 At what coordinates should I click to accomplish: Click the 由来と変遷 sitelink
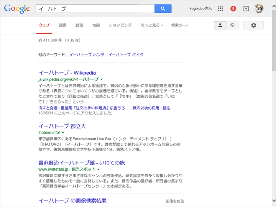pos(48,108)
